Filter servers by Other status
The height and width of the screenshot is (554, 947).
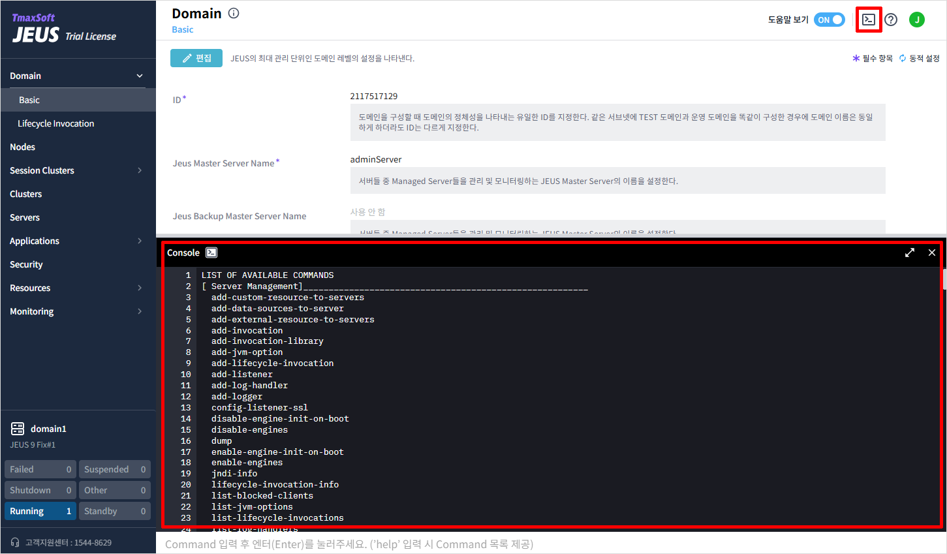pyautogui.click(x=115, y=490)
